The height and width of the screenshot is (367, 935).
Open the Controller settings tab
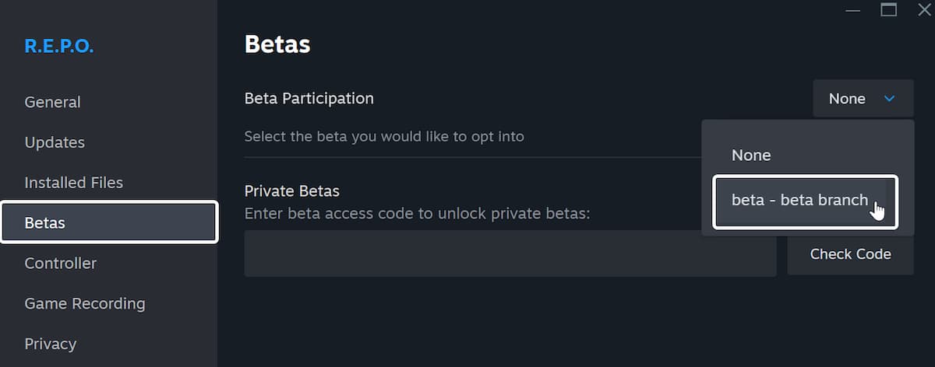61,263
